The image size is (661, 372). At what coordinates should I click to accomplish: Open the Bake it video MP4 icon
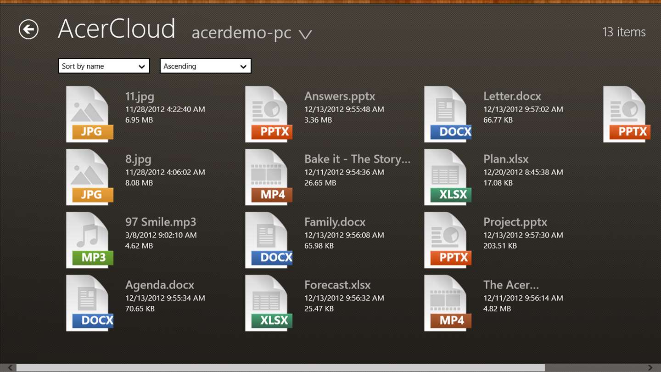coord(269,176)
